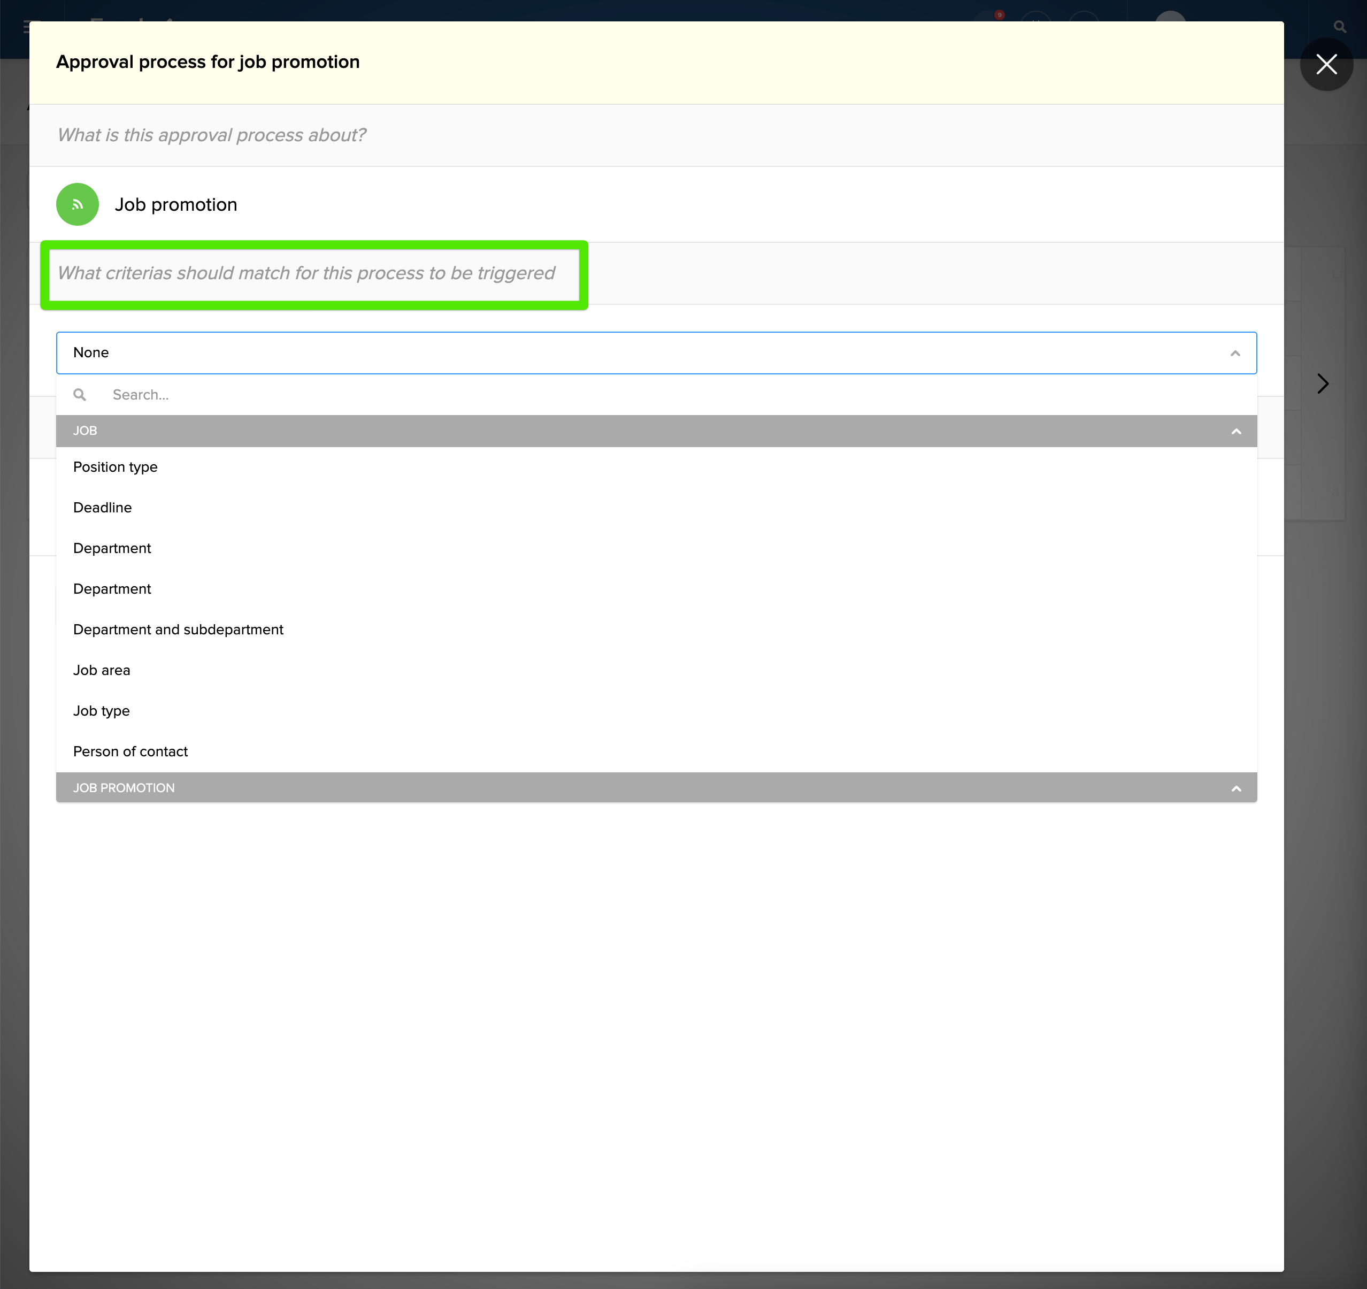
Task: Click the highlighted criteria heading text
Action: [x=306, y=273]
